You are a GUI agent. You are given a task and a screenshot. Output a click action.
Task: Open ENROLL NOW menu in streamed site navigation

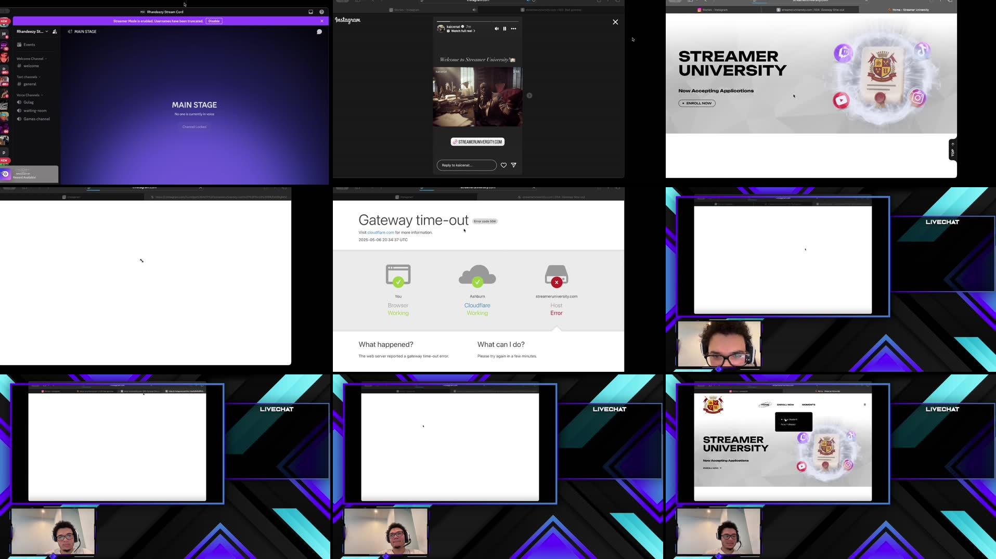(785, 405)
